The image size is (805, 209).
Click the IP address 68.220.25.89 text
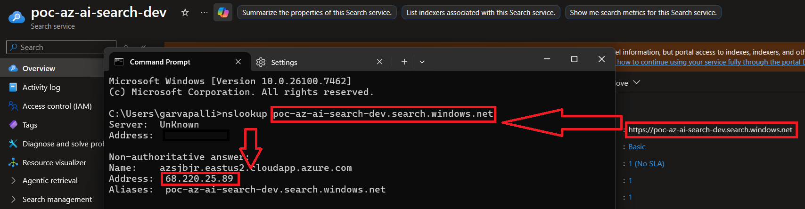pos(199,178)
